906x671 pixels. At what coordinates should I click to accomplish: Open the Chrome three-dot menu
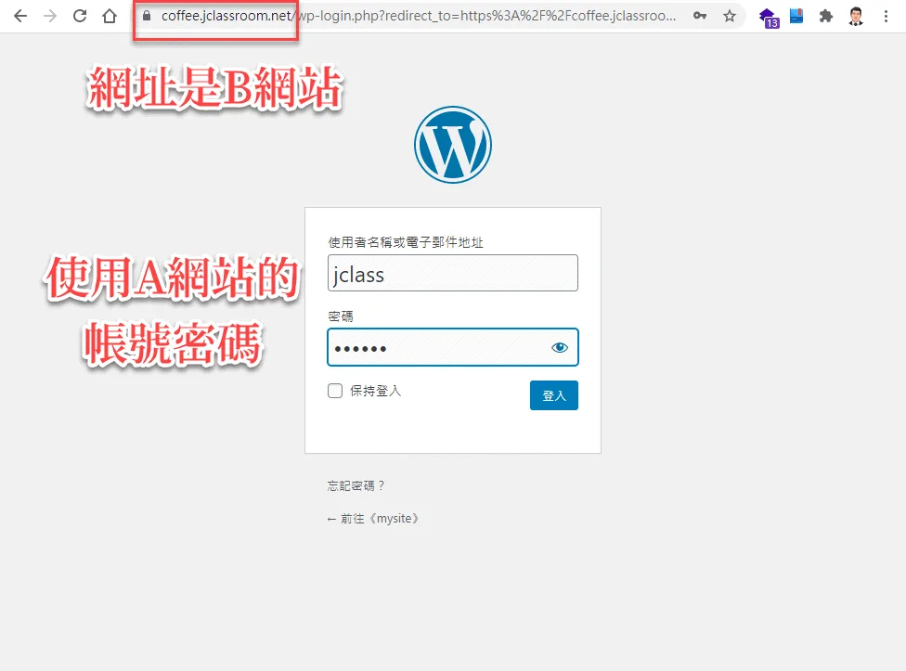tap(886, 16)
